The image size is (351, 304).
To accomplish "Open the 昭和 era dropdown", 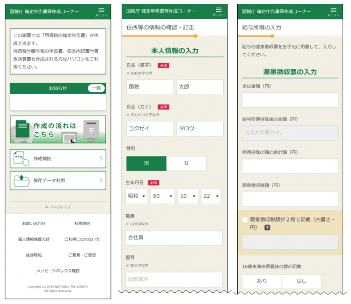I will 137,196.
